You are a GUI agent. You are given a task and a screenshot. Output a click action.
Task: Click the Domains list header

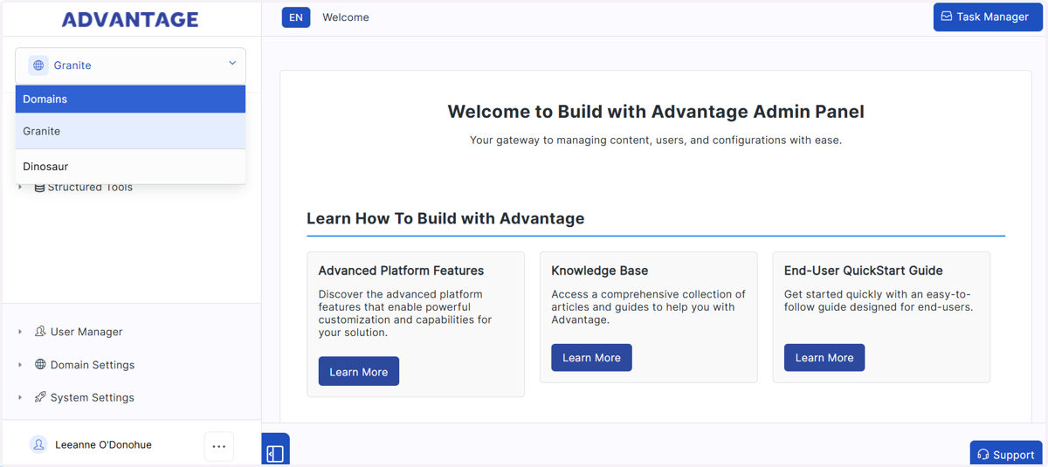coord(130,99)
